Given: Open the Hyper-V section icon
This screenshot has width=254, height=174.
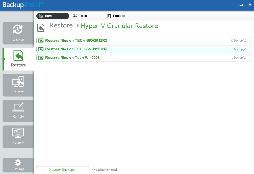Looking at the screenshot, I should click(x=18, y=133).
